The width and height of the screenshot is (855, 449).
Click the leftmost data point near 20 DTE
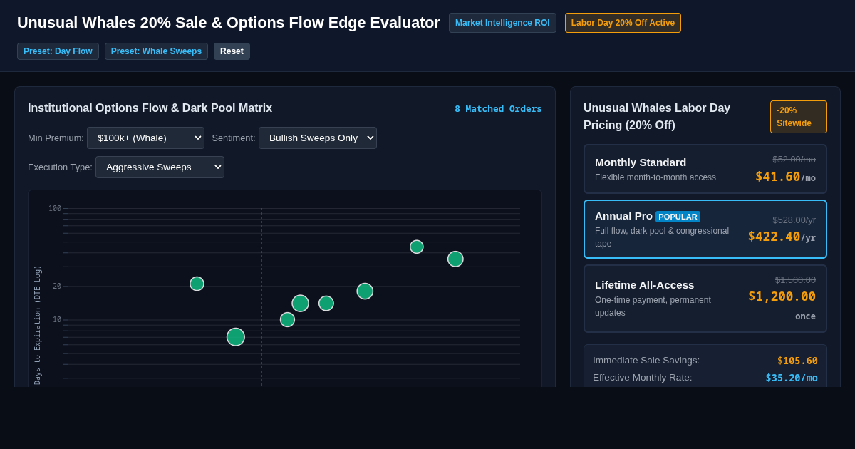197,284
